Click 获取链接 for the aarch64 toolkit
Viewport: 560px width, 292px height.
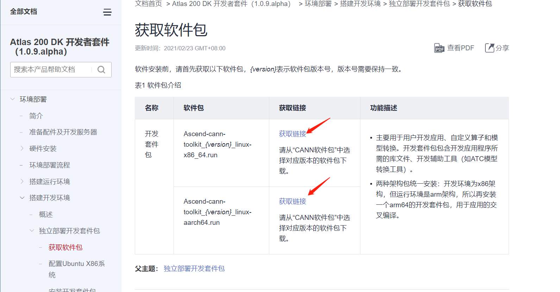click(x=292, y=201)
